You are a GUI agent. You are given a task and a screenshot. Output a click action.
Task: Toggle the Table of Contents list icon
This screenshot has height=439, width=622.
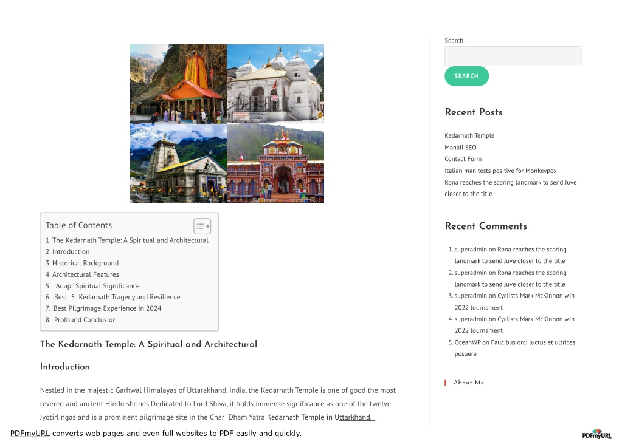202,226
